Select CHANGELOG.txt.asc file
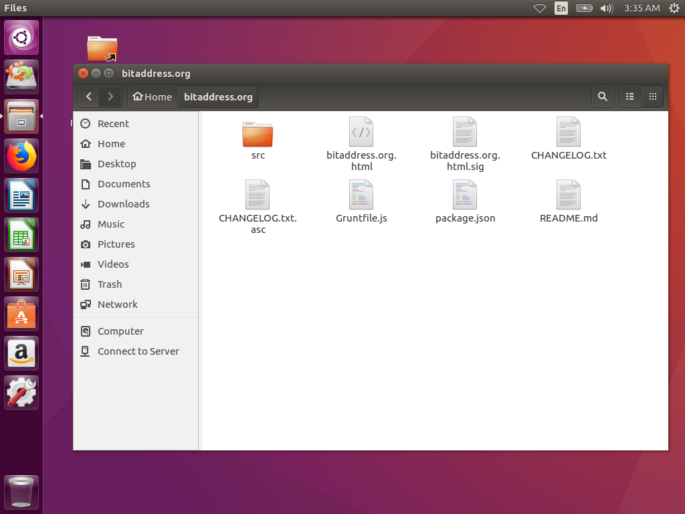 point(258,195)
